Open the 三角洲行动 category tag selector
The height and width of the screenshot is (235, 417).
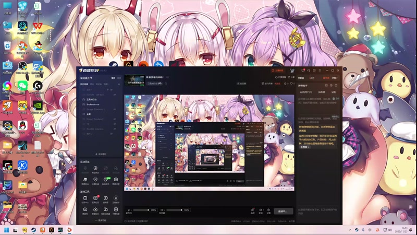[154, 84]
